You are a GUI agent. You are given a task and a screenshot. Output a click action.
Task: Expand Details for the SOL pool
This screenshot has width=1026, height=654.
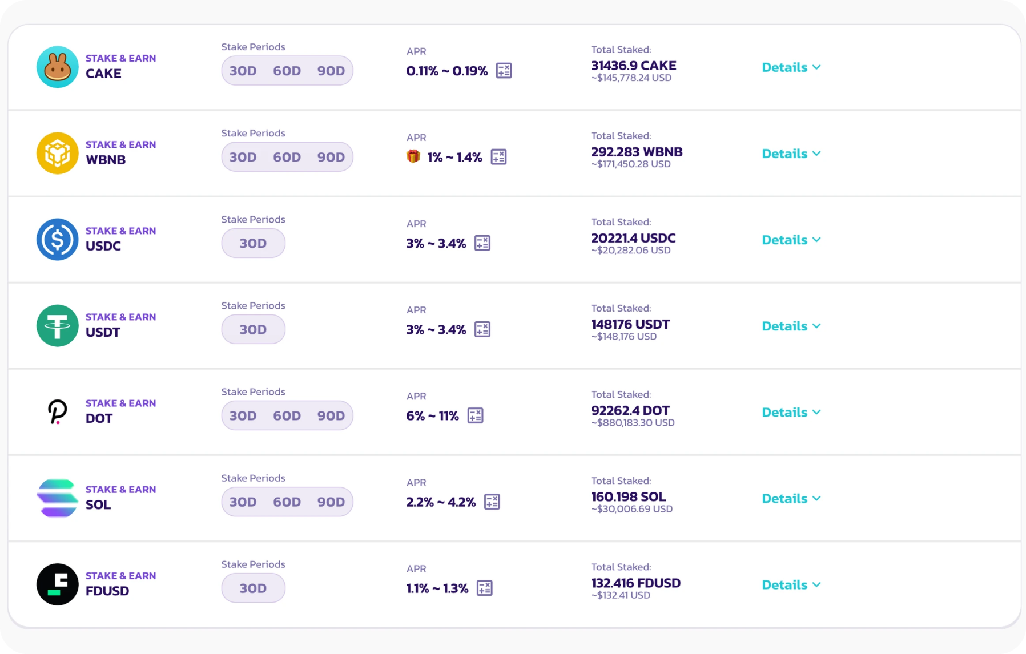pyautogui.click(x=791, y=498)
